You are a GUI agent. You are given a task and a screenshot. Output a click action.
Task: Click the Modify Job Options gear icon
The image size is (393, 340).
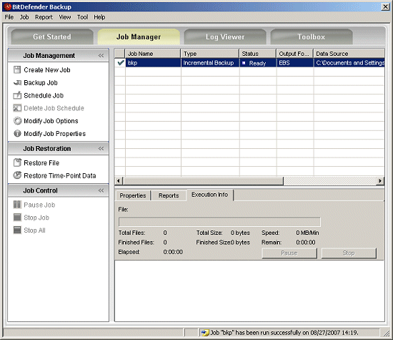[x=17, y=121]
